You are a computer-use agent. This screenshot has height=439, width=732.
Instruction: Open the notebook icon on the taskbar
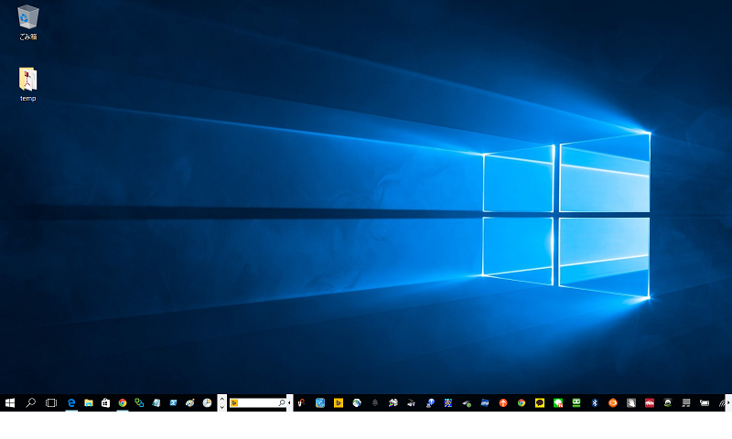[156, 402]
